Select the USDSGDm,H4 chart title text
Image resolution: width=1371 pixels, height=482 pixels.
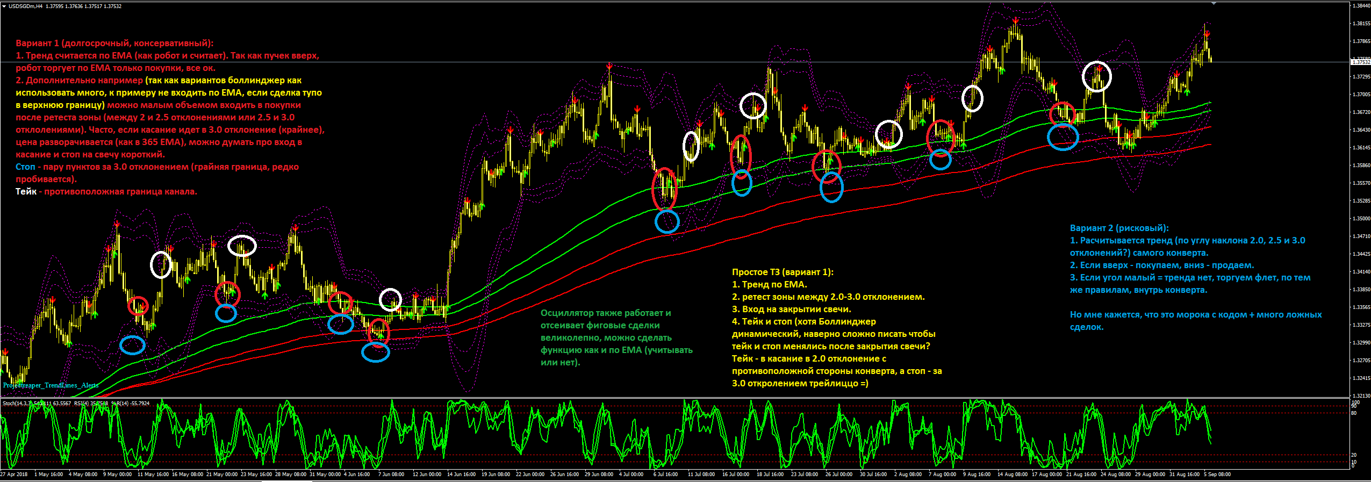[26, 6]
